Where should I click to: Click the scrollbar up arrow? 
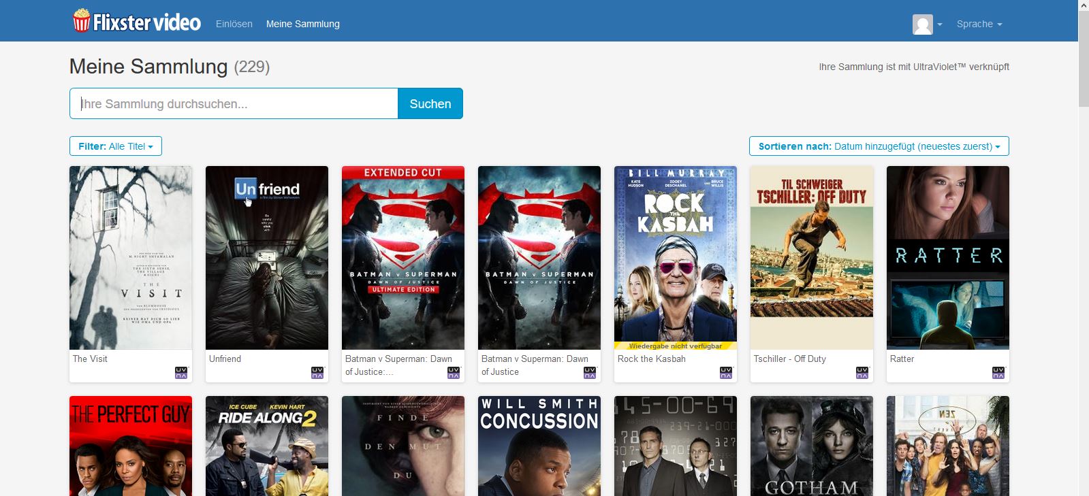click(x=1084, y=5)
